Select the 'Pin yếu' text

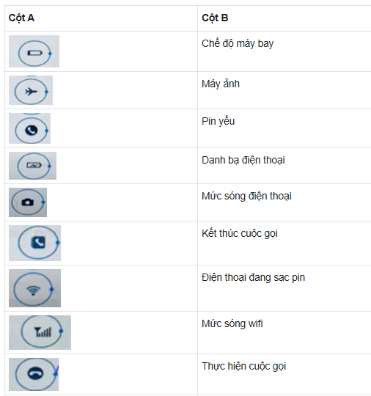click(x=218, y=121)
